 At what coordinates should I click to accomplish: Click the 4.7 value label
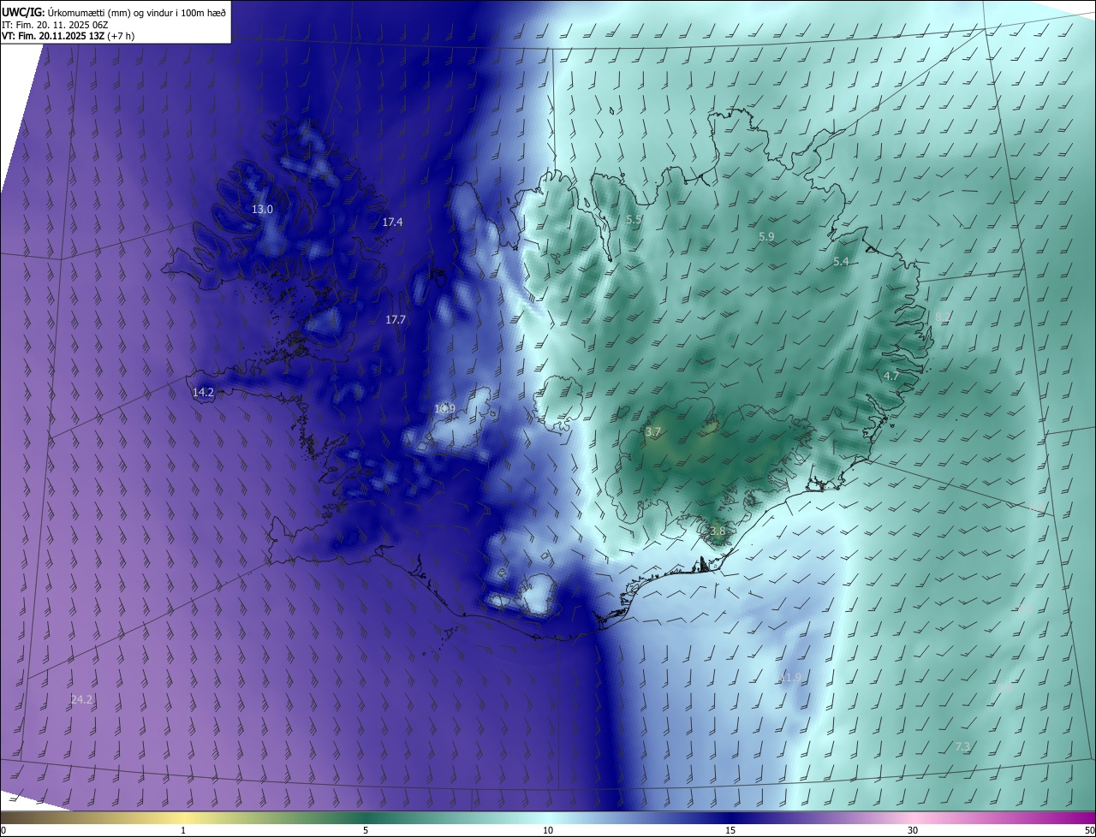click(891, 377)
